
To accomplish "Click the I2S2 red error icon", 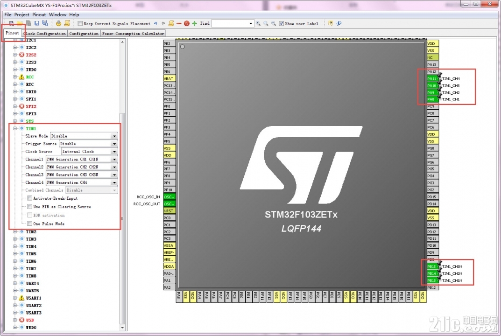I will click(22, 55).
